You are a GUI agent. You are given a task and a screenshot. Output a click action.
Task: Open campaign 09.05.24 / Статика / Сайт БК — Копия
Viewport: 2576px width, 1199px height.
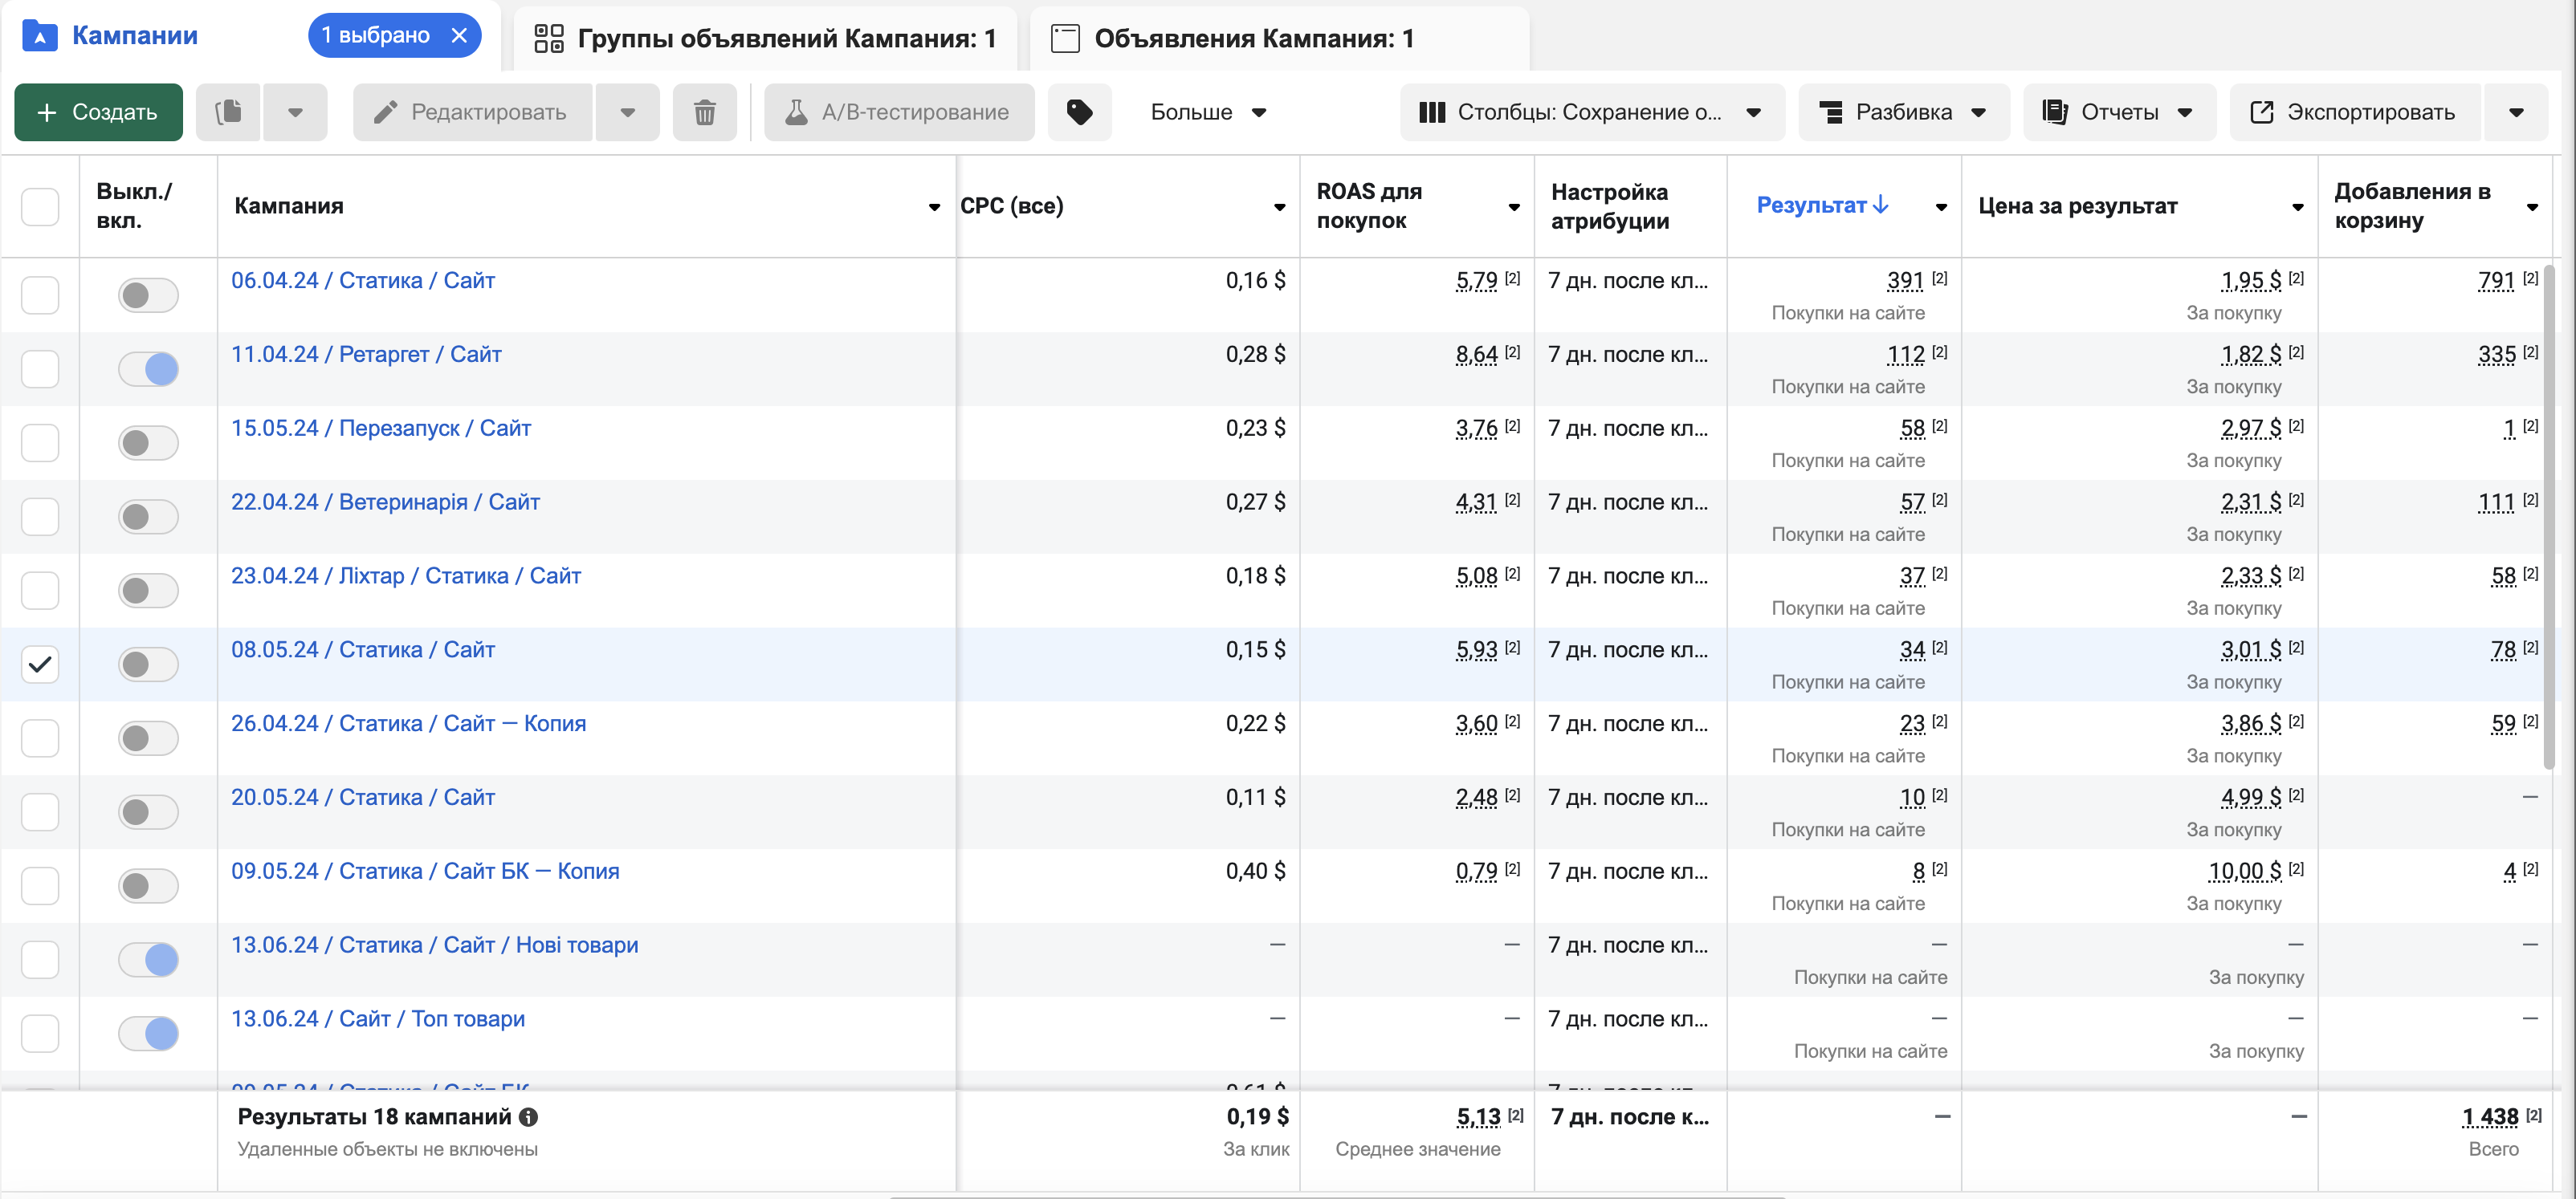(x=425, y=872)
